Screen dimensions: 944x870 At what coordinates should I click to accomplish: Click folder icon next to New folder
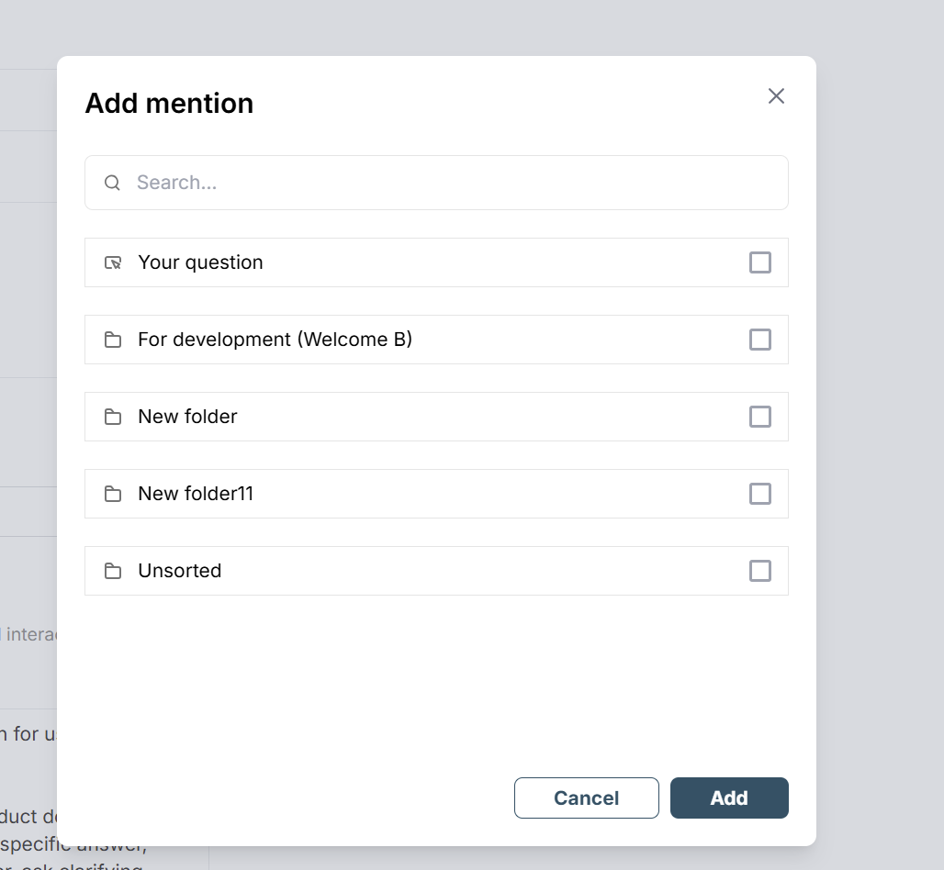(x=113, y=417)
